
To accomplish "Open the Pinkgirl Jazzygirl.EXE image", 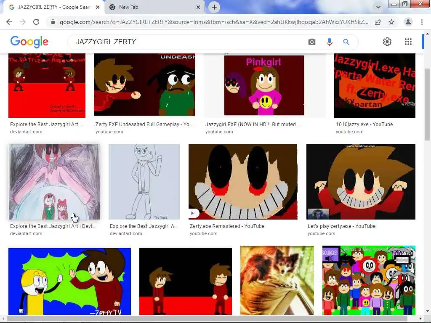I will point(264,85).
